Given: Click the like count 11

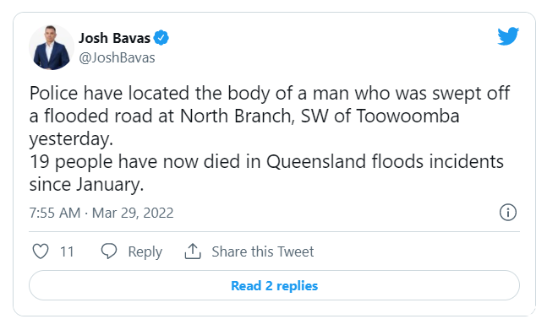Looking at the screenshot, I should (x=67, y=251).
